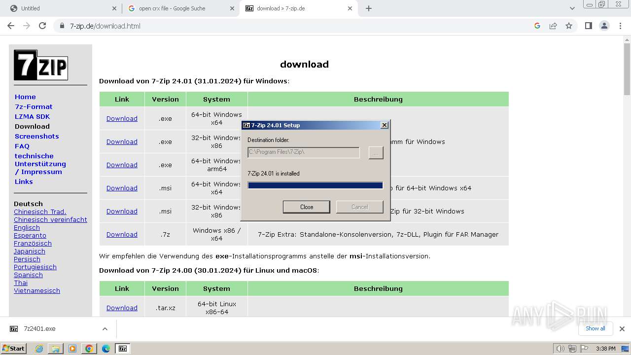Switch to the Untitled tab
Viewport: 631px width, 355px height.
coord(61,8)
